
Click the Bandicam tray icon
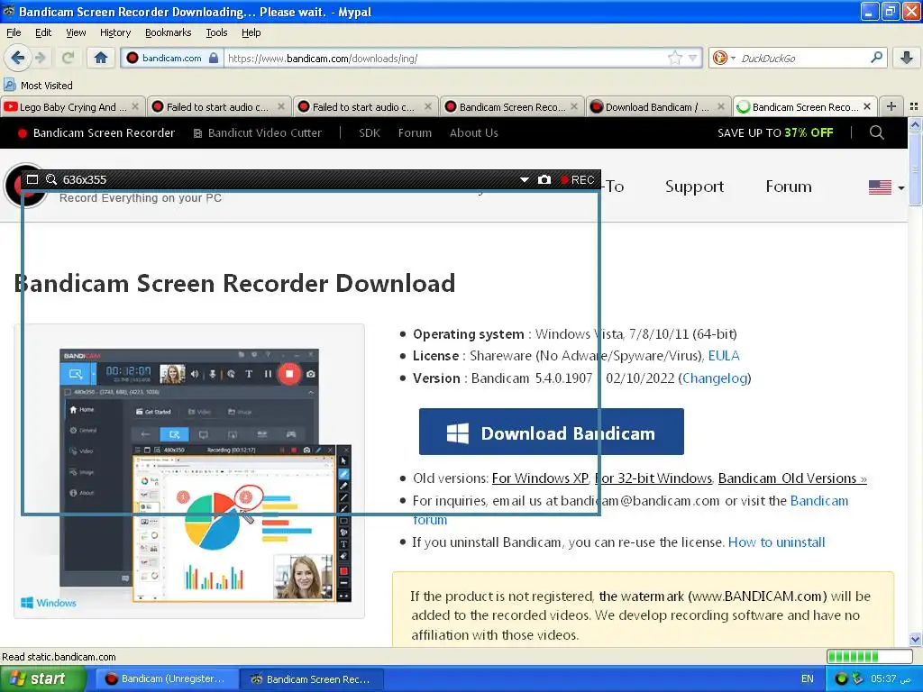click(841, 678)
